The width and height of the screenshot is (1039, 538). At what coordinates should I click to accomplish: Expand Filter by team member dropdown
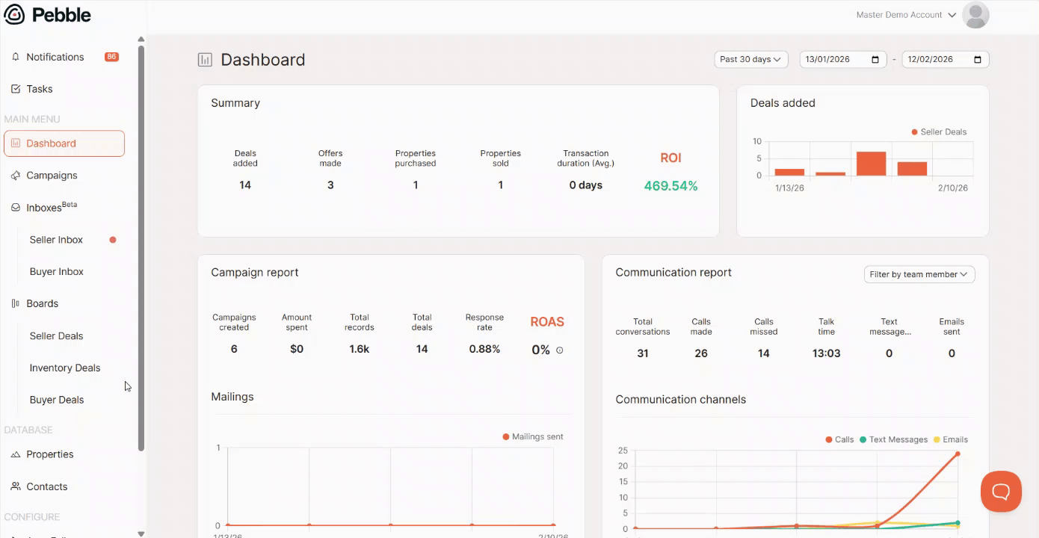coord(919,274)
